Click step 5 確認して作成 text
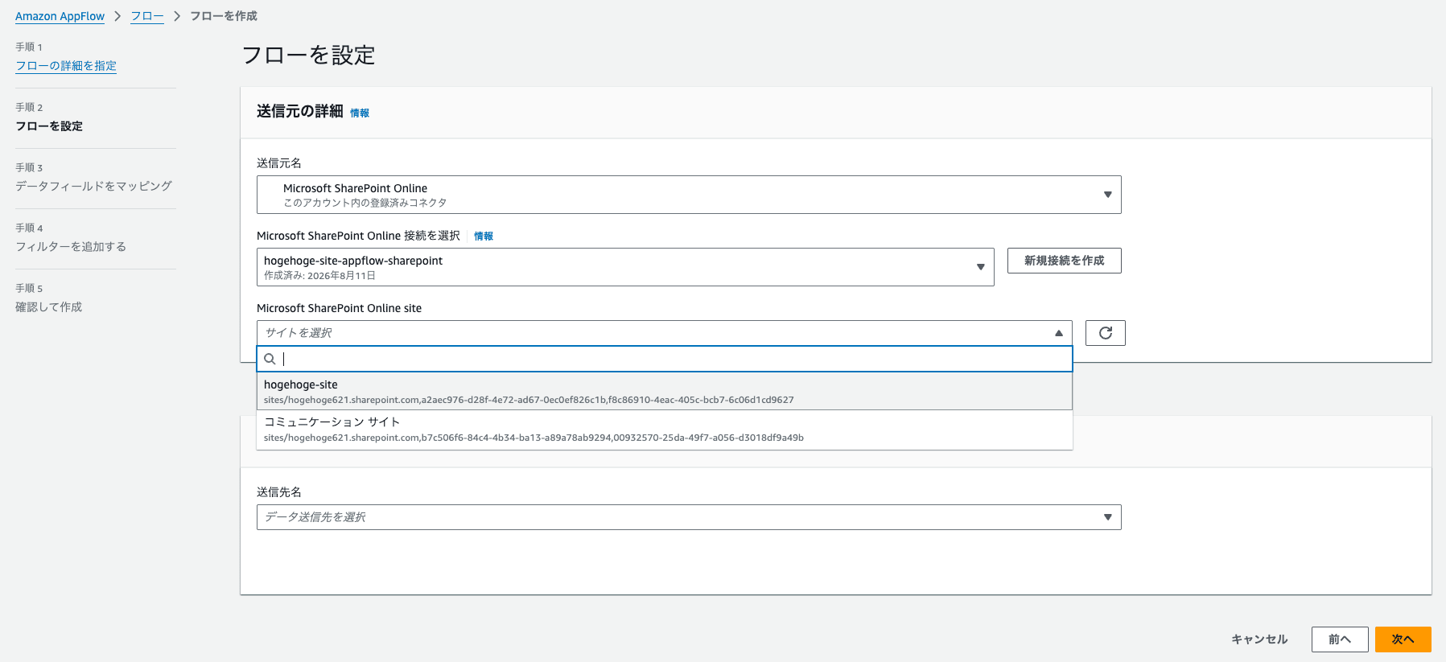 48,307
